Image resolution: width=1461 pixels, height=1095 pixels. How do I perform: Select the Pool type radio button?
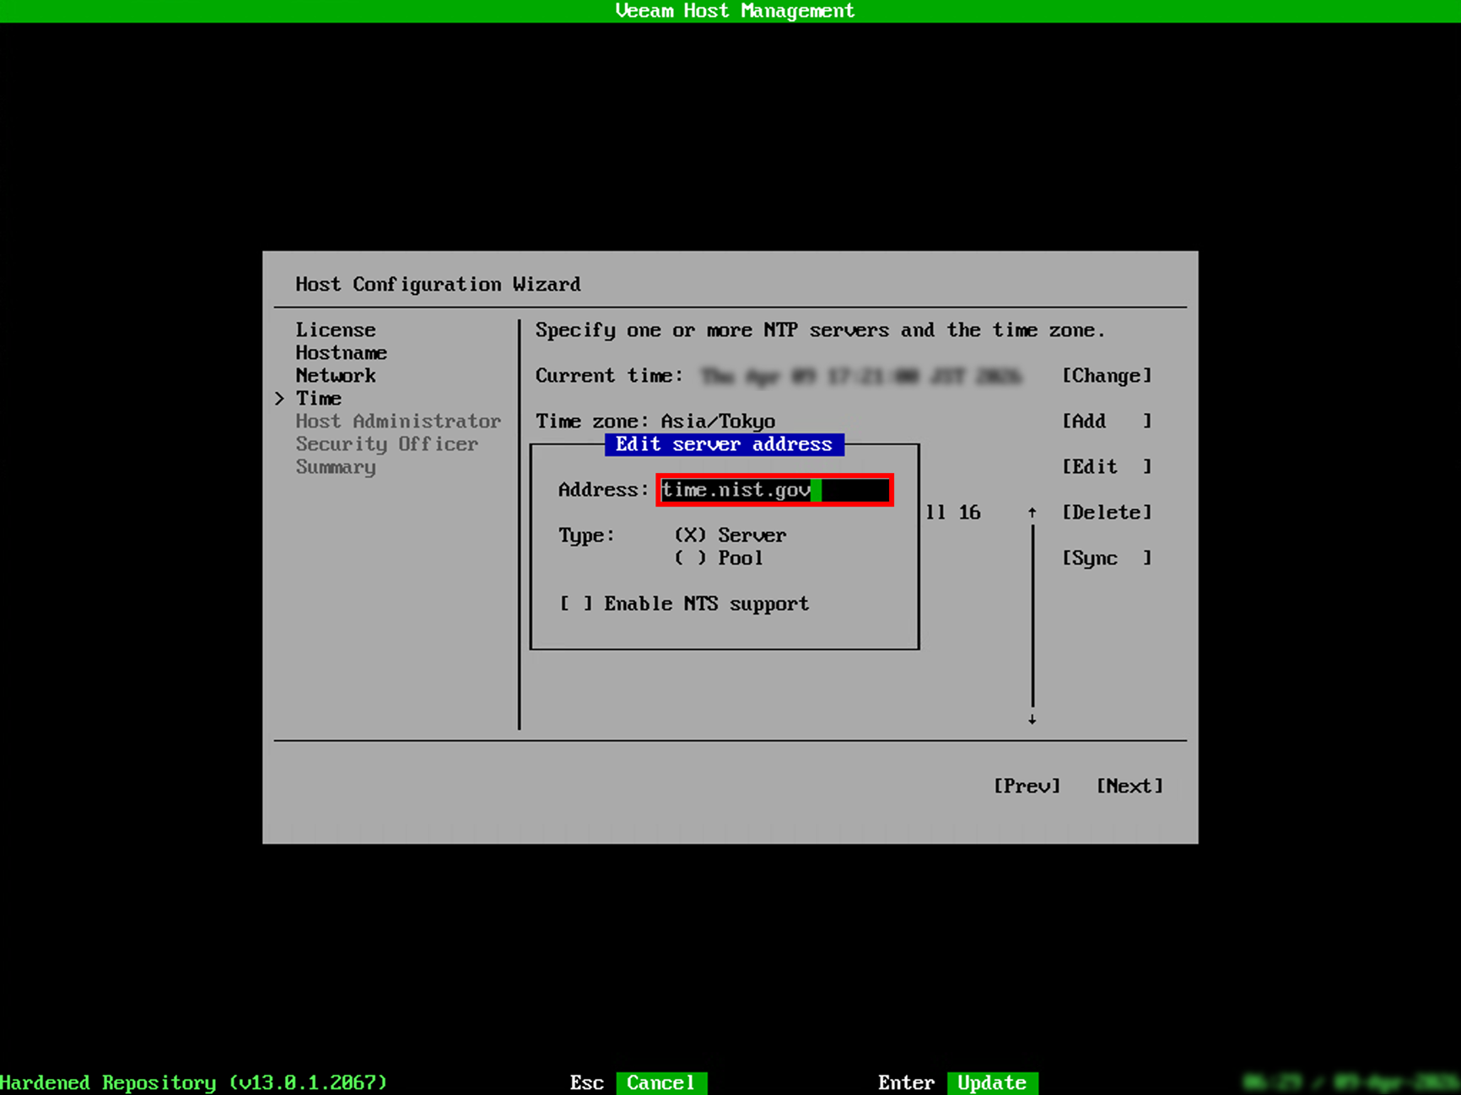pyautogui.click(x=690, y=558)
